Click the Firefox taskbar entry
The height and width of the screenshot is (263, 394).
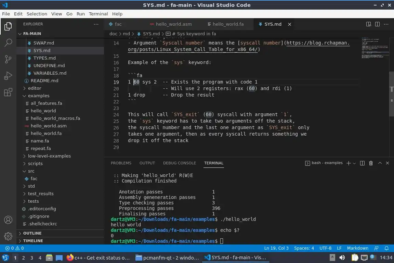click(x=98, y=258)
